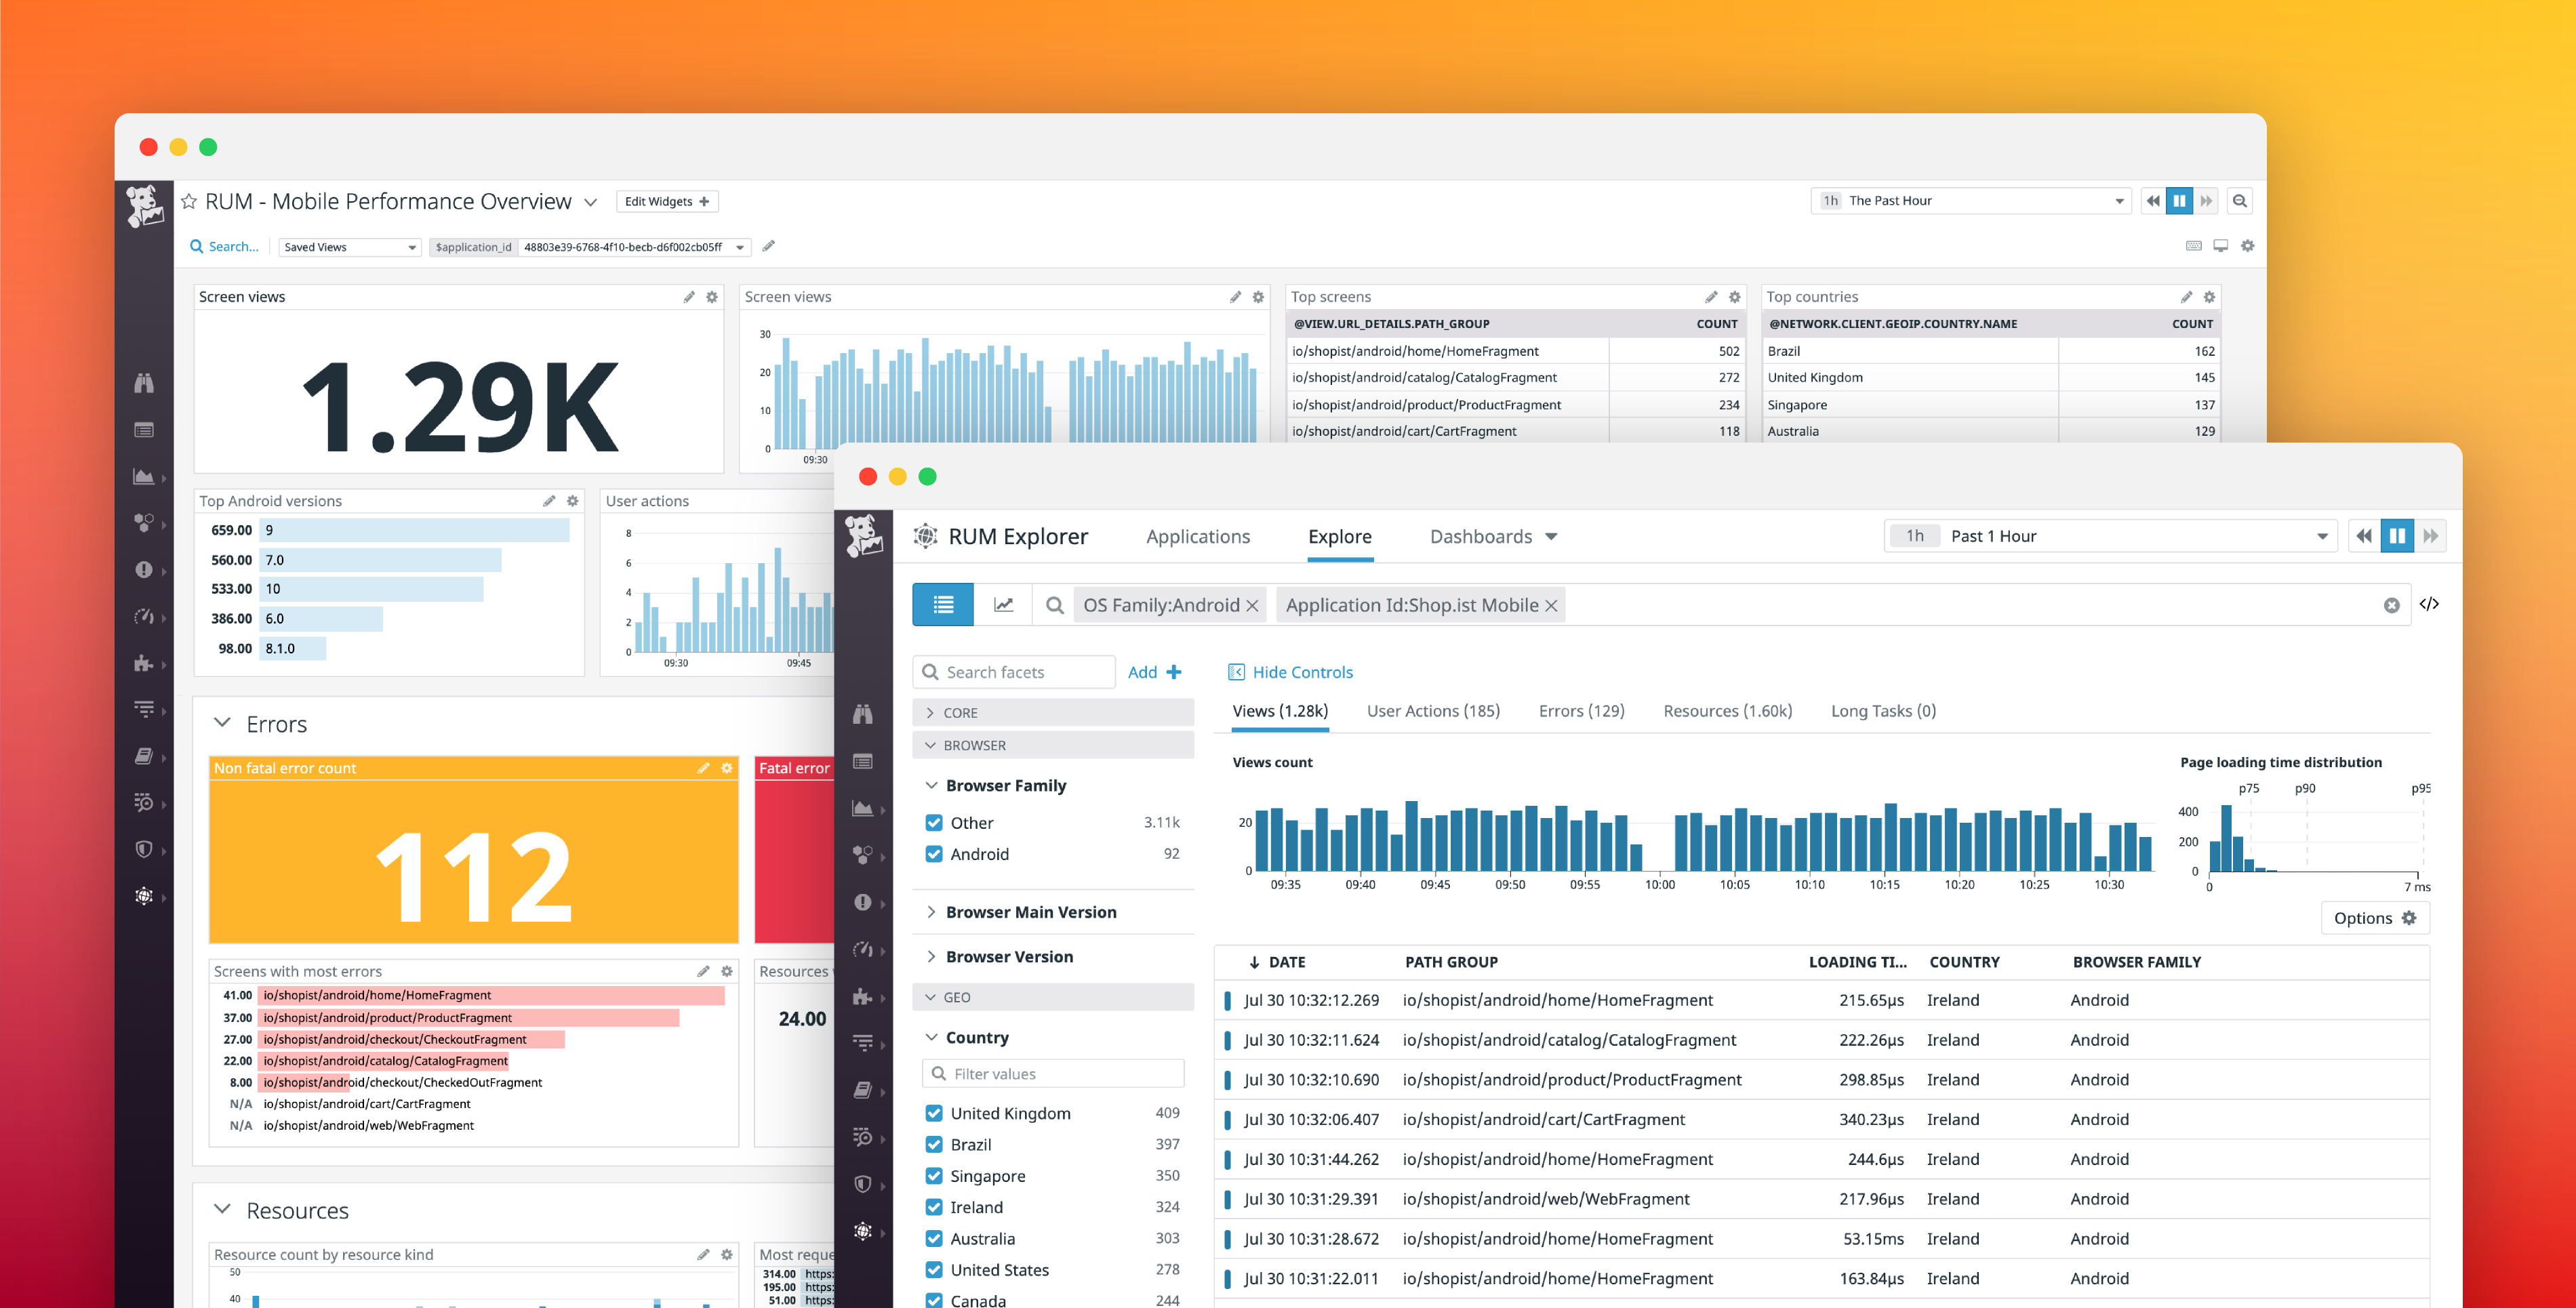2576x1308 pixels.
Task: Click the Edit Widgets button
Action: point(666,201)
